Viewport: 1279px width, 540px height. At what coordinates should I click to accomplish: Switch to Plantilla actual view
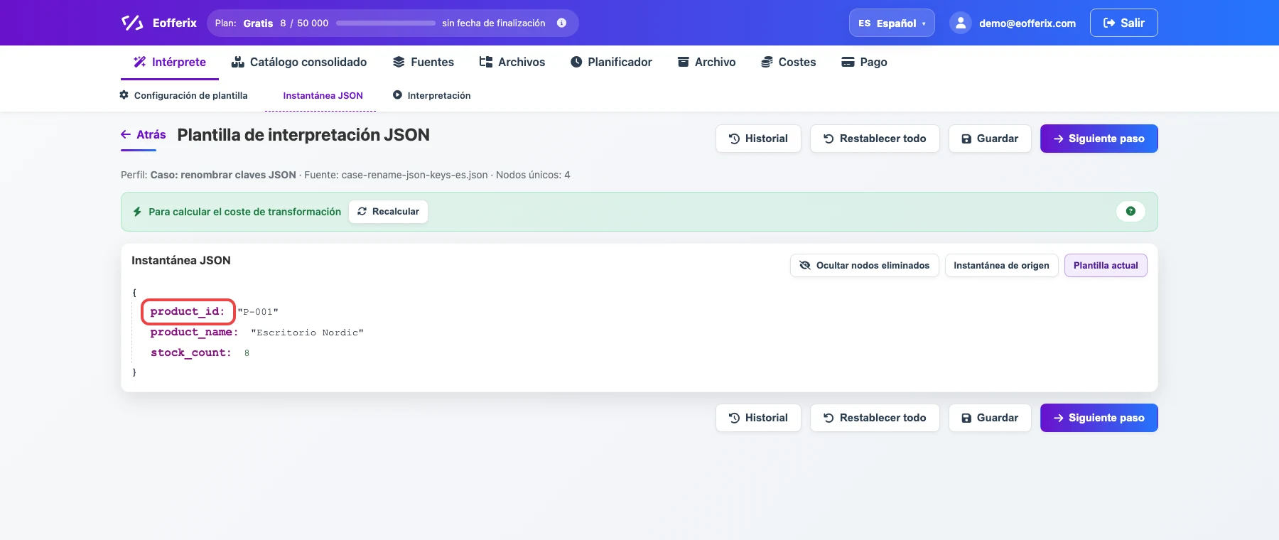[1106, 266]
